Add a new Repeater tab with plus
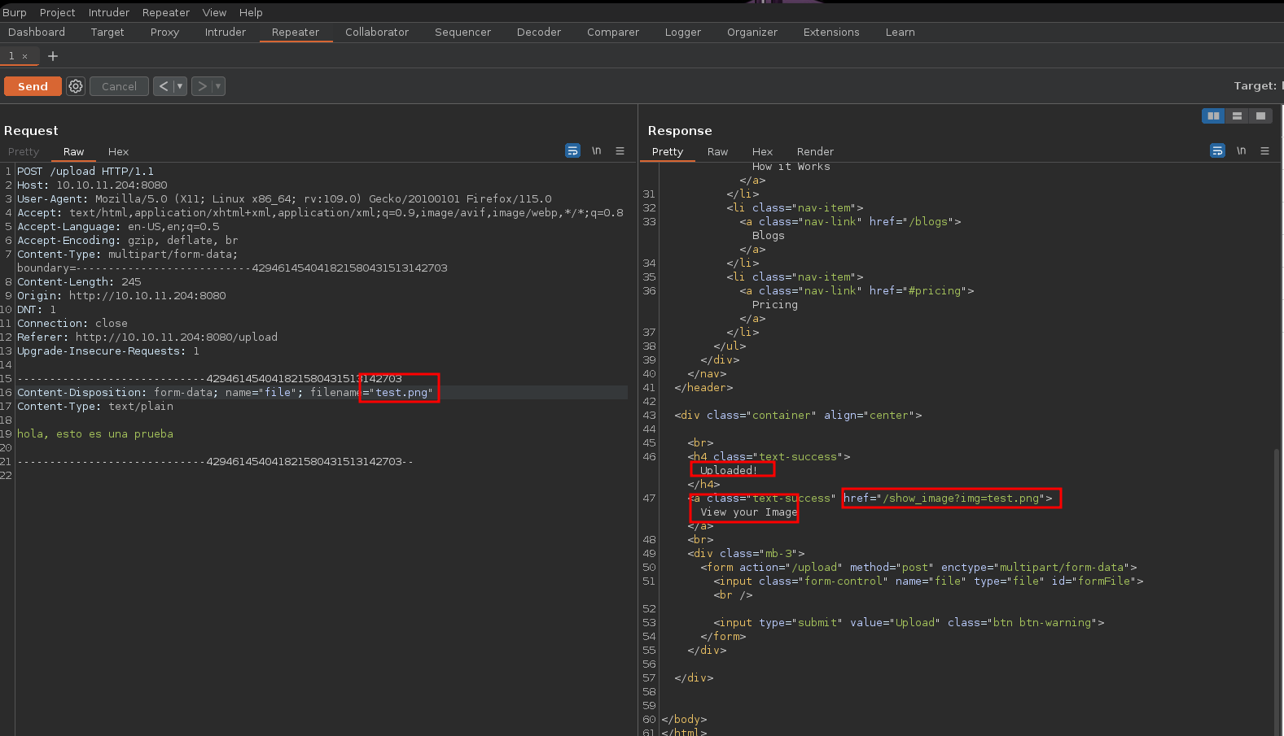Image resolution: width=1284 pixels, height=736 pixels. pos(53,56)
